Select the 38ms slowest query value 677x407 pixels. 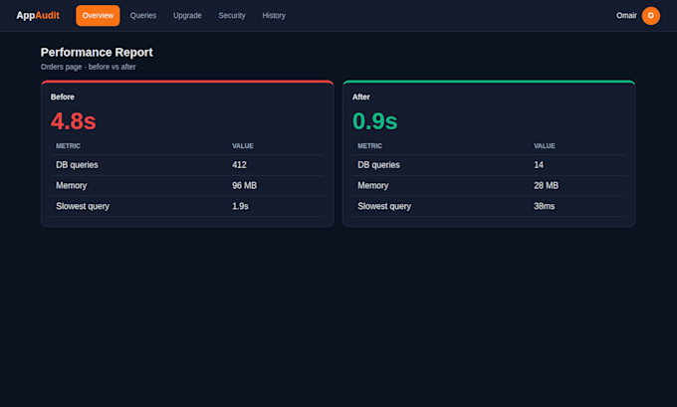click(544, 206)
